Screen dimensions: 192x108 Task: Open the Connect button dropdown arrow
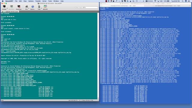7,8
